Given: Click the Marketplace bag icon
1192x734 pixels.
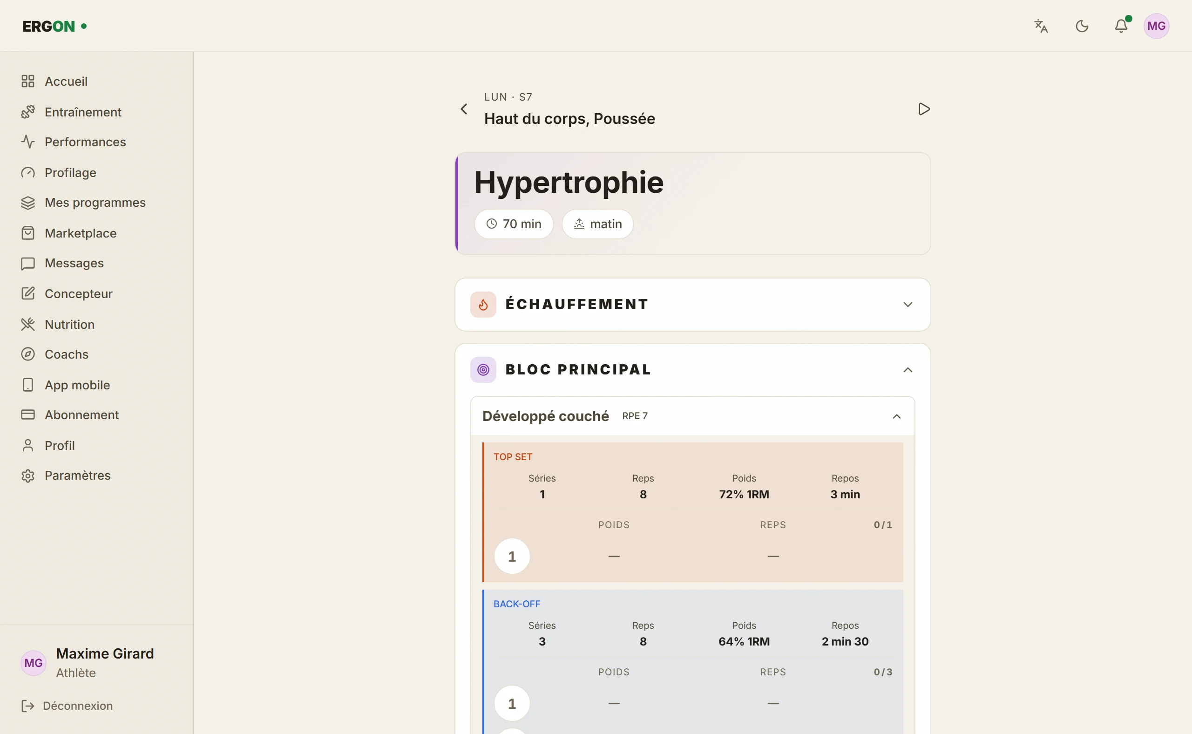Looking at the screenshot, I should click(27, 233).
